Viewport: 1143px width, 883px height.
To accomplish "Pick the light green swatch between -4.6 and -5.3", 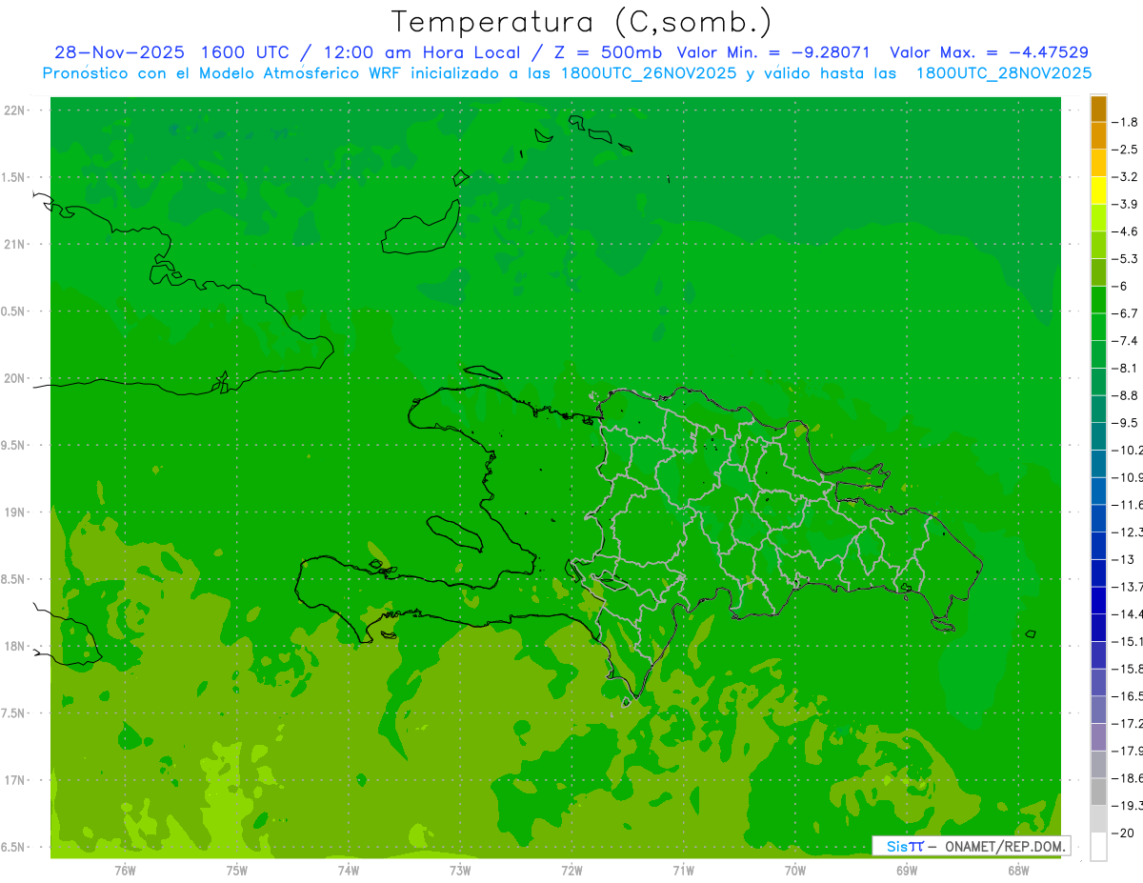I will [1098, 245].
